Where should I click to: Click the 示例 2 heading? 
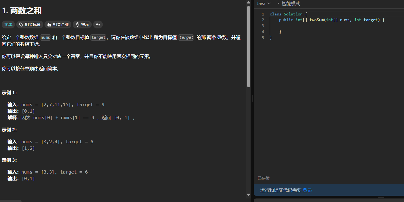tap(9, 130)
